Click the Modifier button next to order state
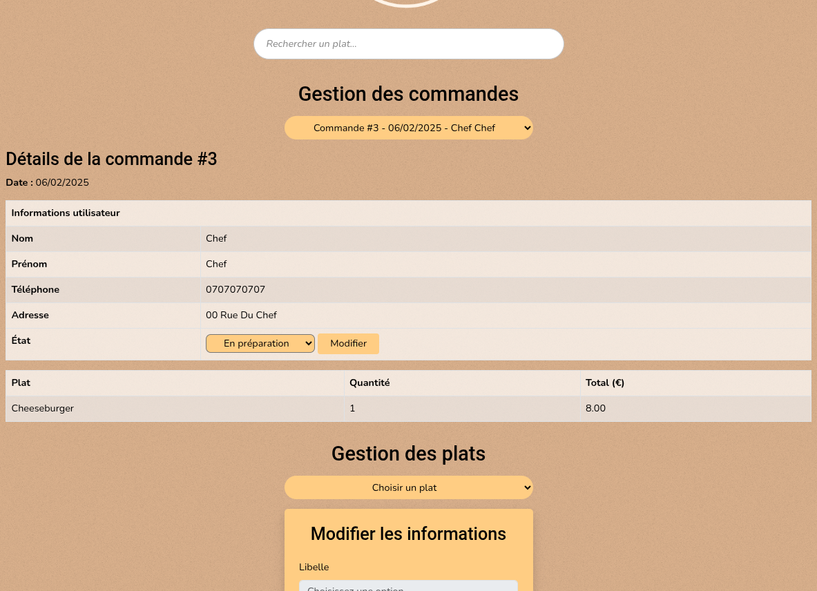This screenshot has width=817, height=591. click(348, 344)
